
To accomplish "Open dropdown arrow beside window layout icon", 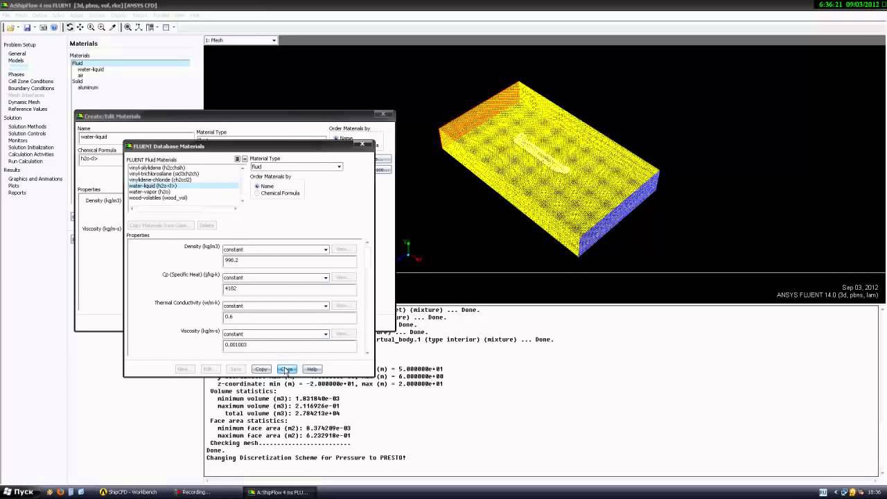I will tap(157, 28).
